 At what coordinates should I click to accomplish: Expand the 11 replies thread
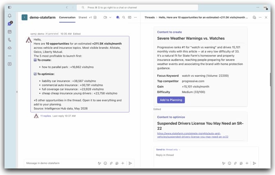click(46, 116)
